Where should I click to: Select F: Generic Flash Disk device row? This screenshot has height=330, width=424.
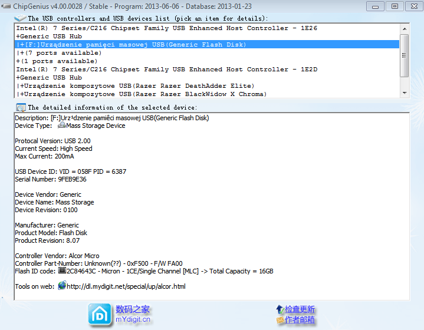[207, 45]
